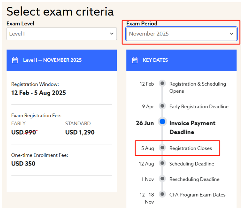Click the chevron arrow in November 2025 box
Image resolution: width=242 pixels, height=208 pixels.
(x=231, y=33)
